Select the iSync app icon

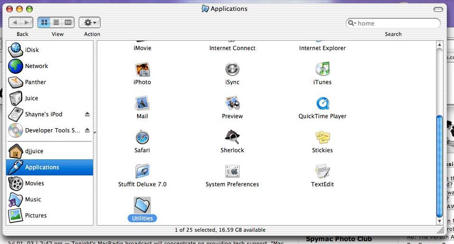[x=232, y=70]
